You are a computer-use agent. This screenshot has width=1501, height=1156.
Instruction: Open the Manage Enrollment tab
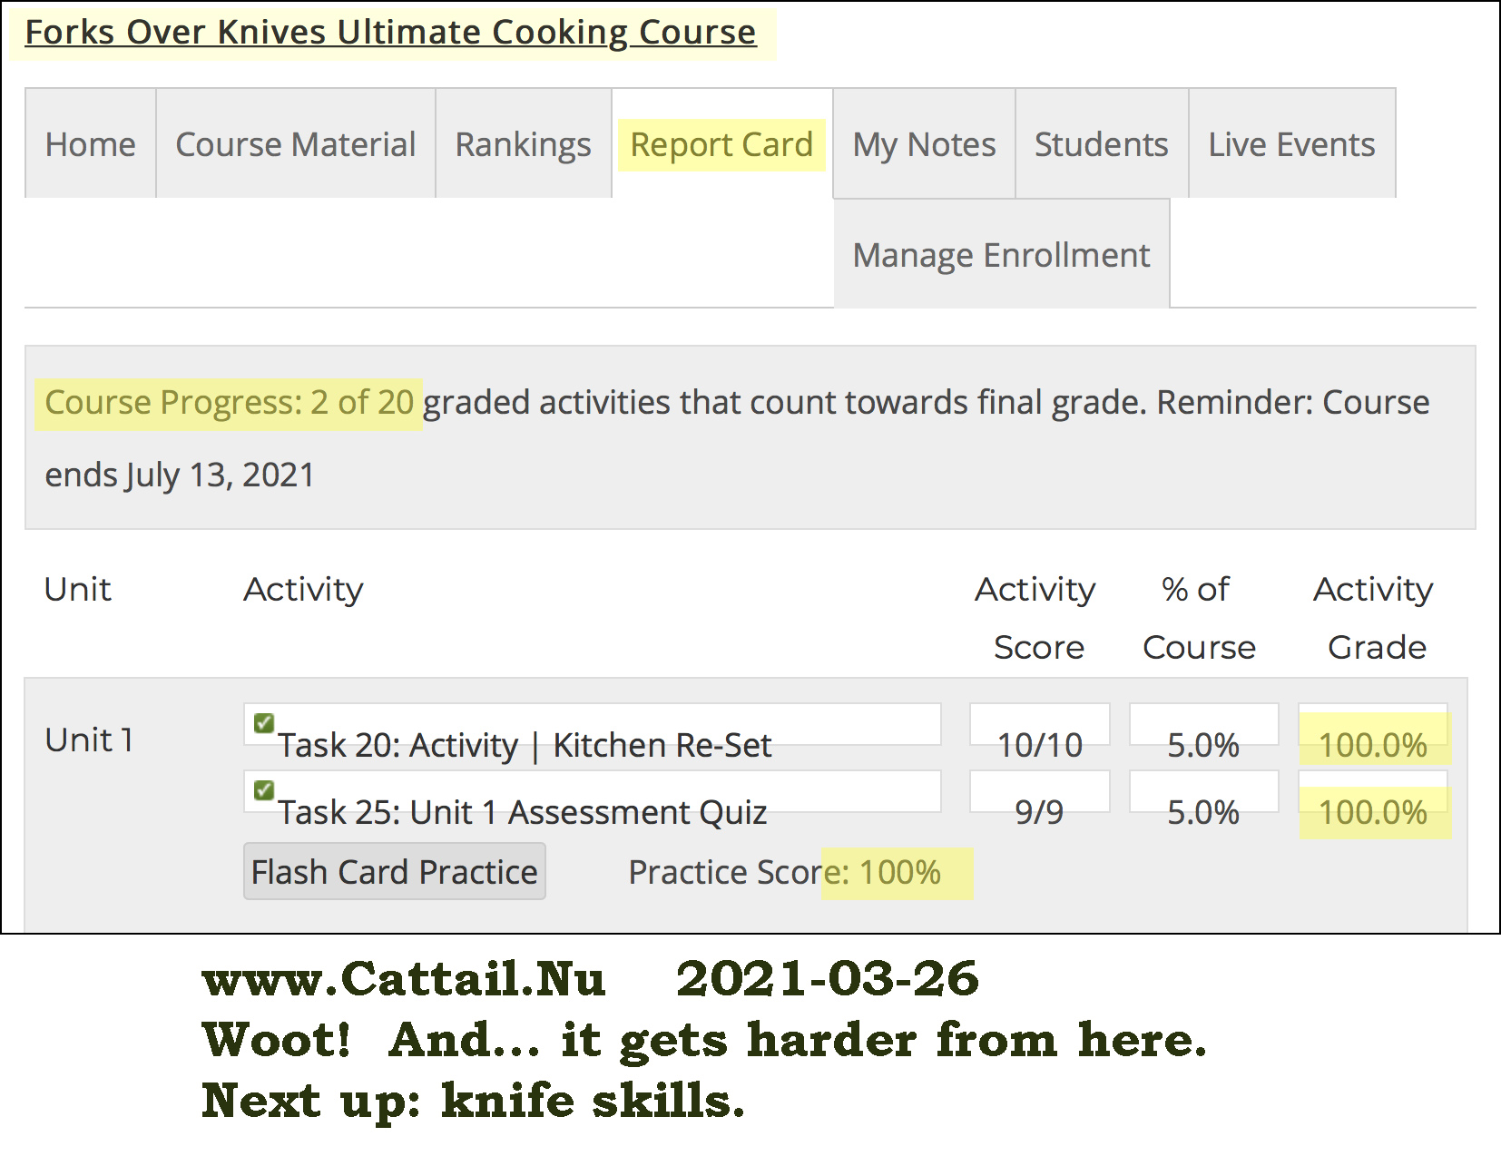(x=1002, y=254)
